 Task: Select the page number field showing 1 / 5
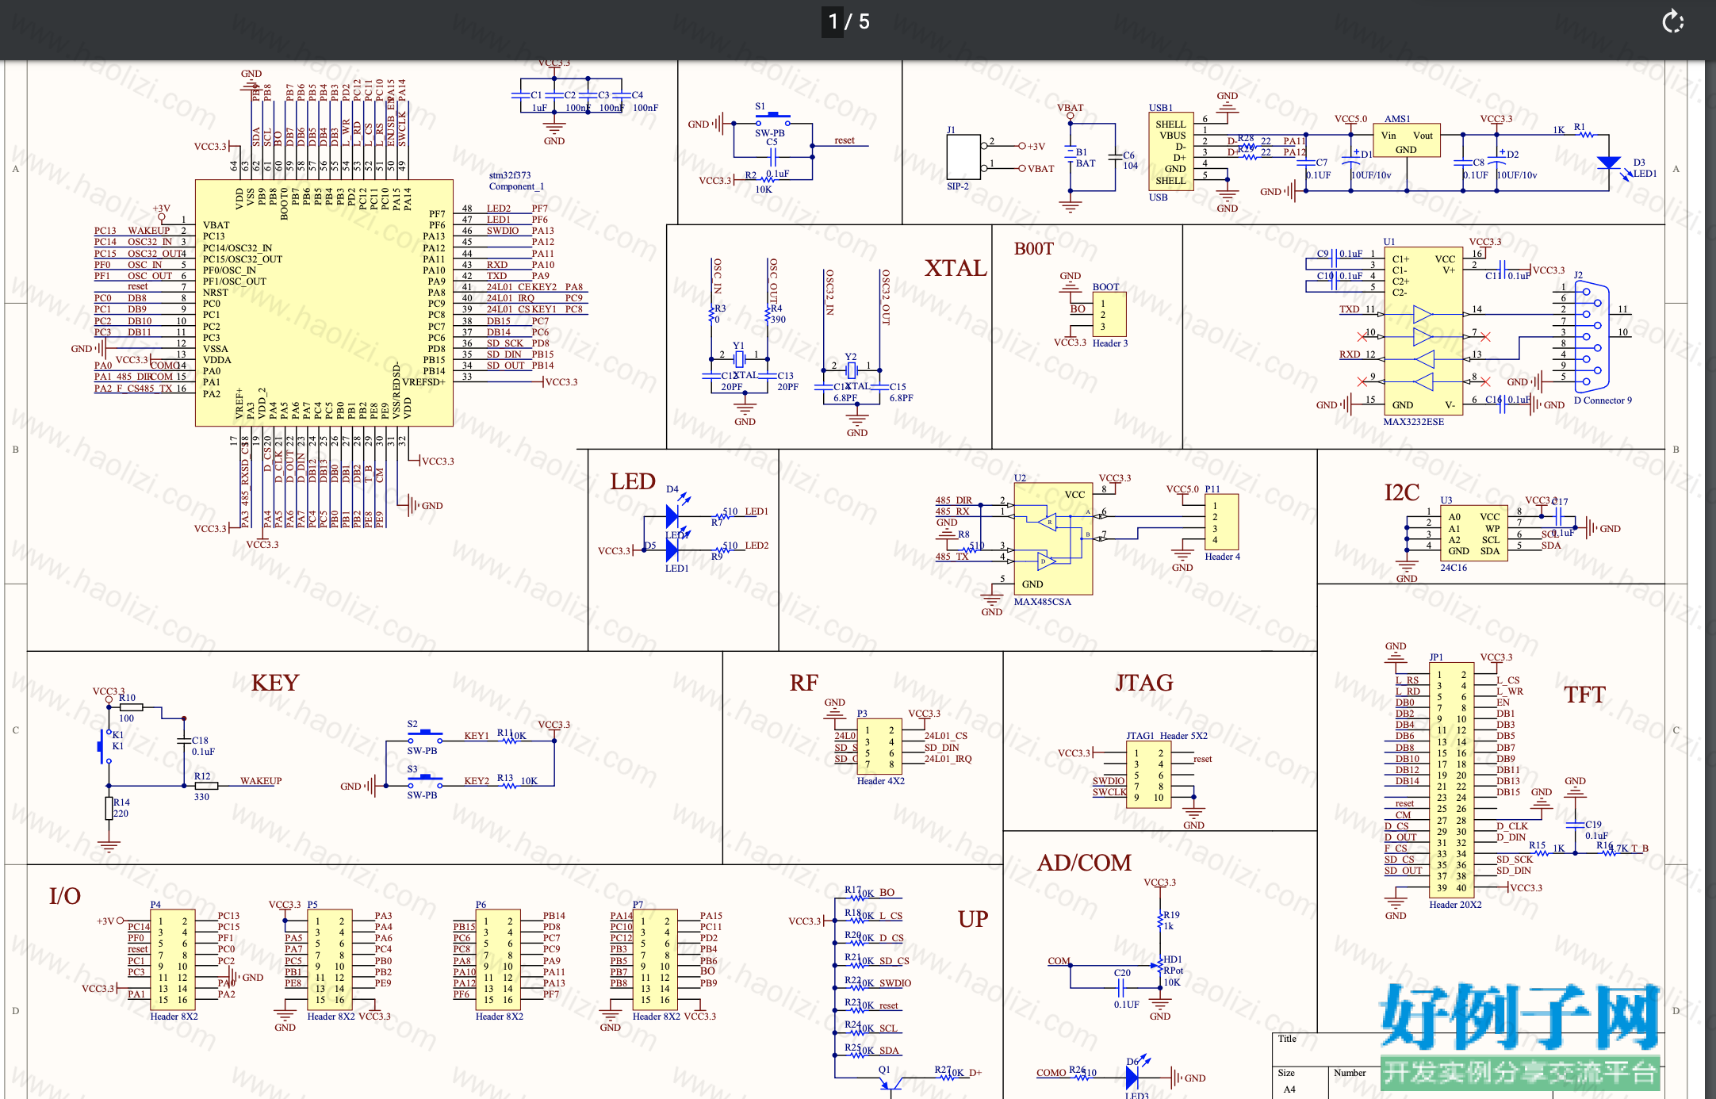[849, 21]
